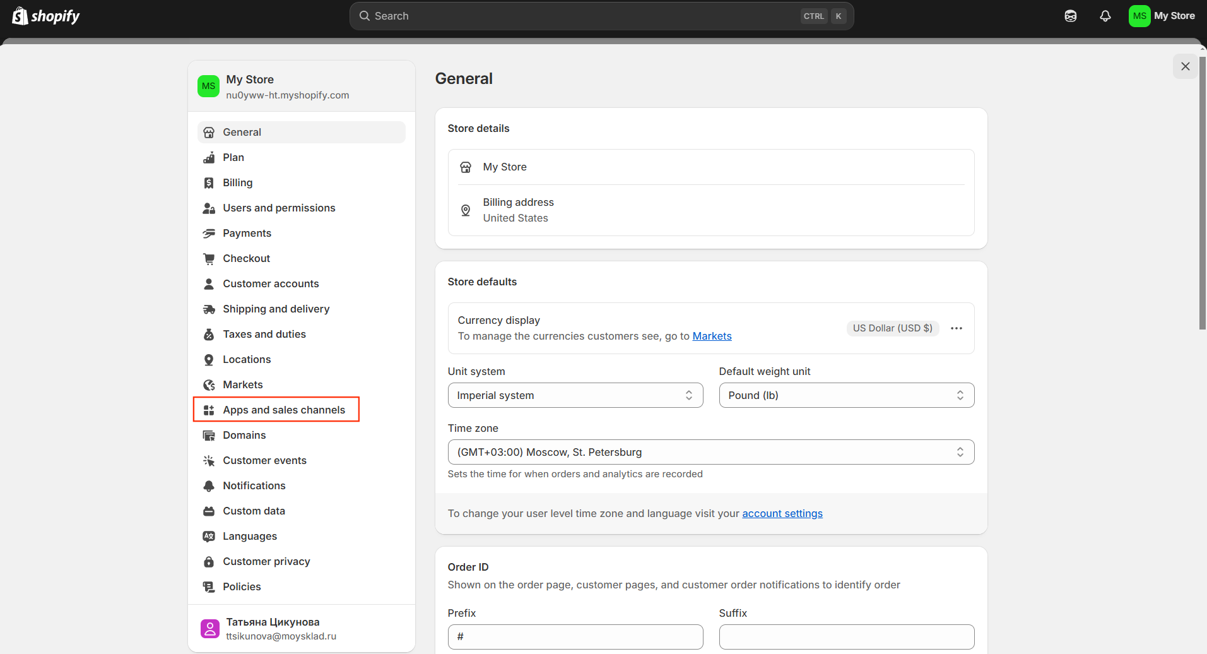
Task: Open Checkout settings
Action: (302, 258)
